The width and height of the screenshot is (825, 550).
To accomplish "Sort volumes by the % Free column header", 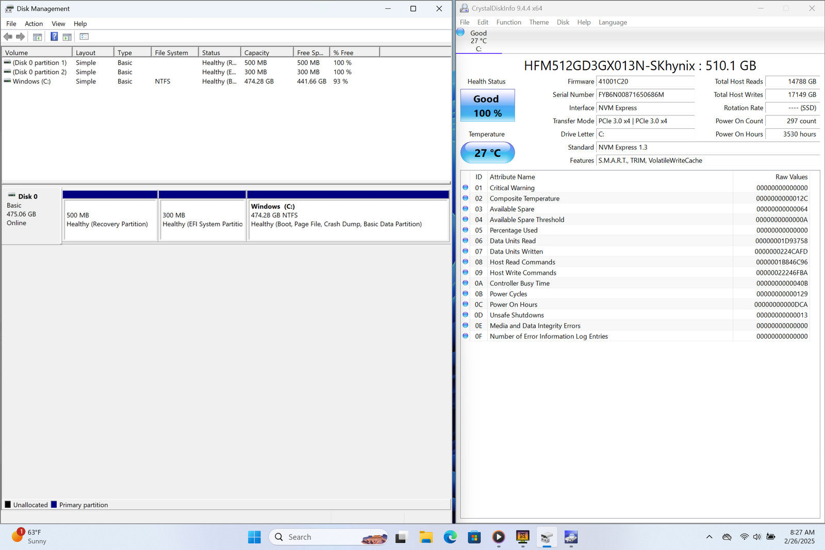I will coord(354,53).
